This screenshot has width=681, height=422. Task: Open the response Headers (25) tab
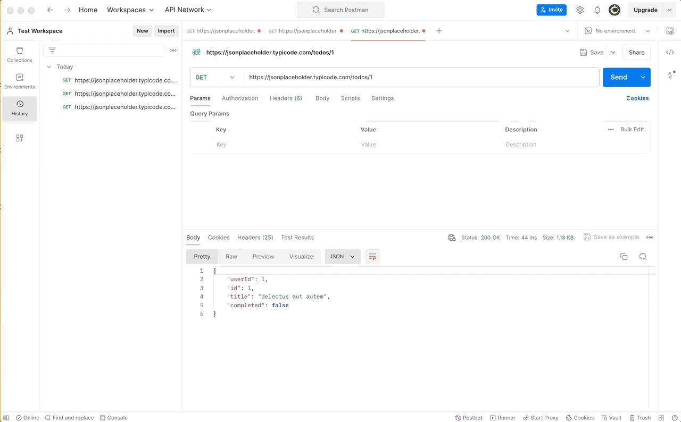pos(255,238)
